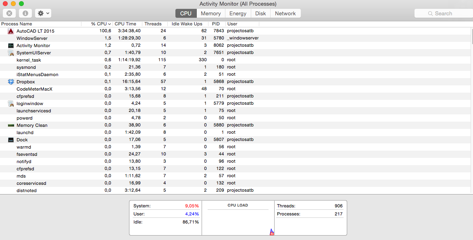Switch to the Energy tab

click(238, 14)
